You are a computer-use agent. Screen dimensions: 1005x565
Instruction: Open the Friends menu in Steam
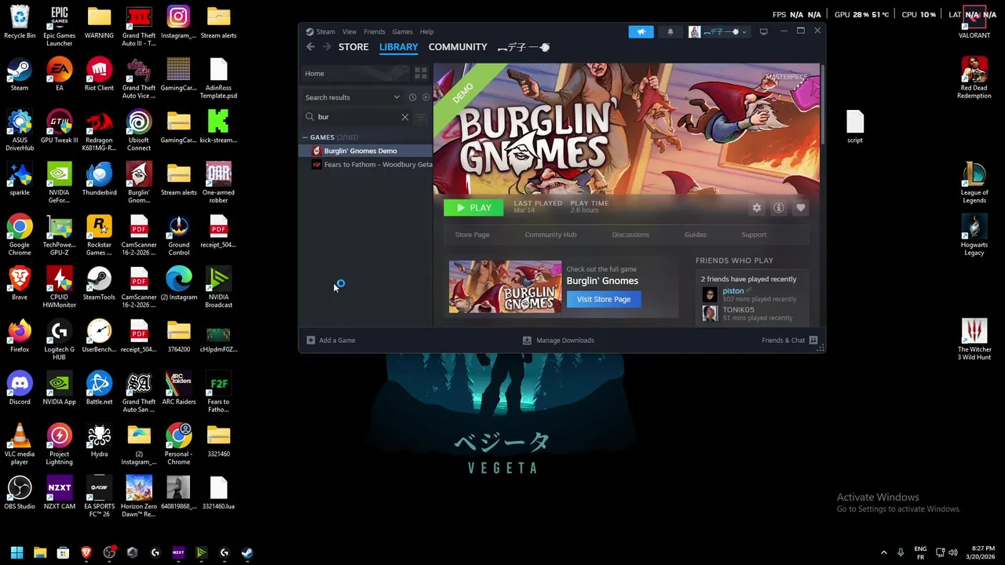pyautogui.click(x=375, y=31)
